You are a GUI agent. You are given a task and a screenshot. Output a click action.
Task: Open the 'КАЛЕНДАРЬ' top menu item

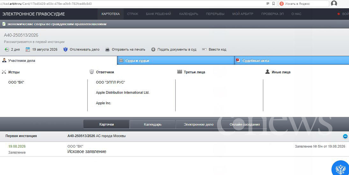point(189,14)
